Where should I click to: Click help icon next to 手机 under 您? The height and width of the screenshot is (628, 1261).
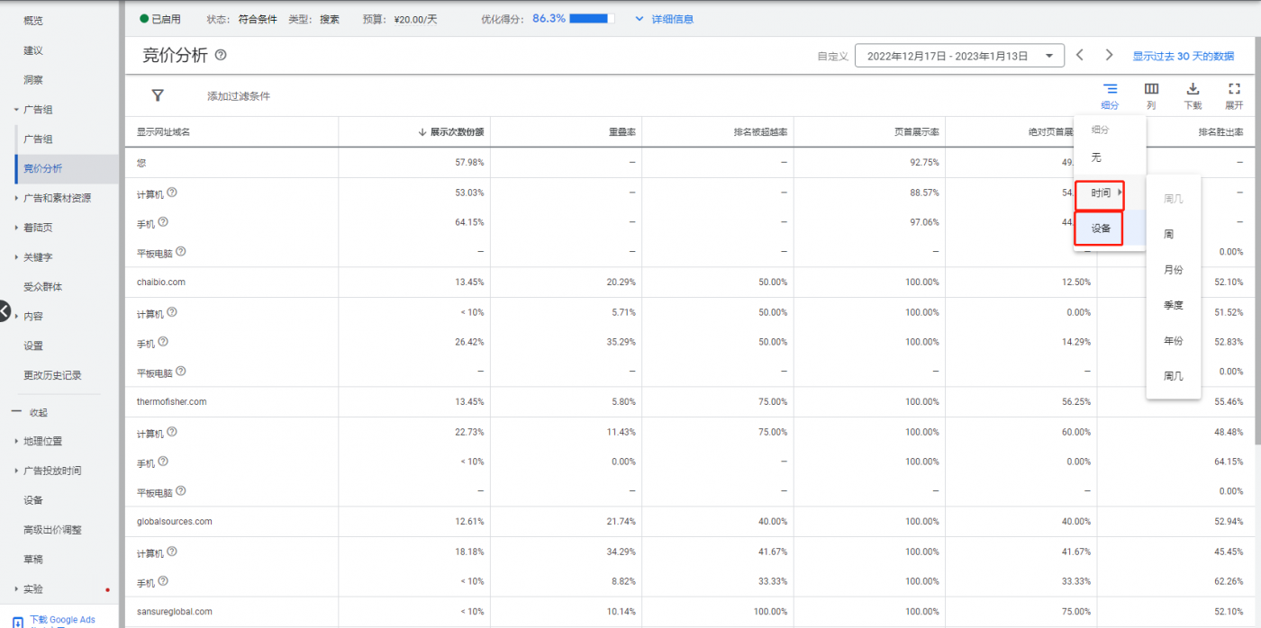pos(163,221)
